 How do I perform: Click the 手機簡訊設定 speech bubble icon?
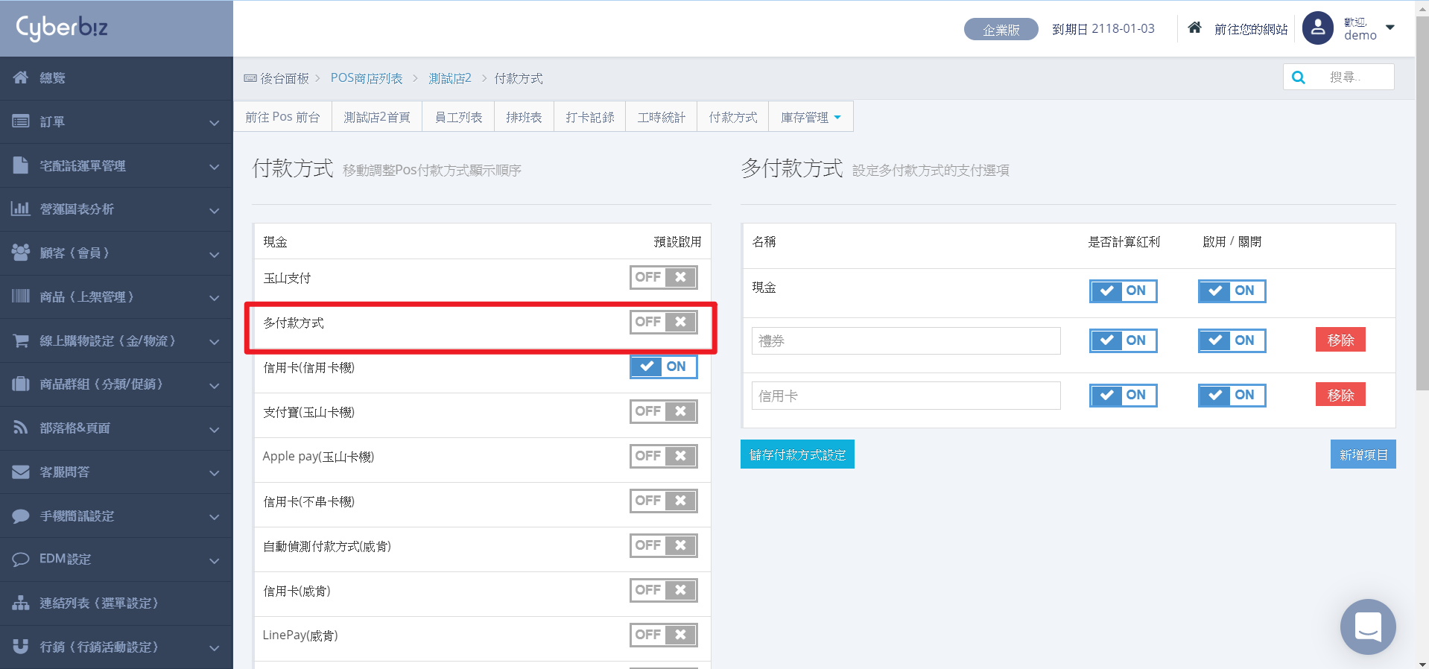point(21,516)
